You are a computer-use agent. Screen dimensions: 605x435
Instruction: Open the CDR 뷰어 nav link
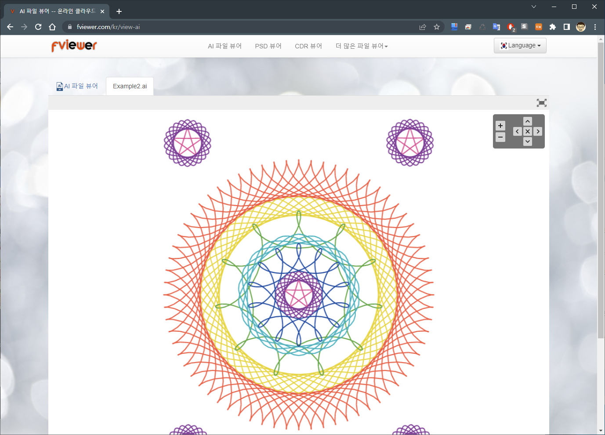(x=308, y=46)
